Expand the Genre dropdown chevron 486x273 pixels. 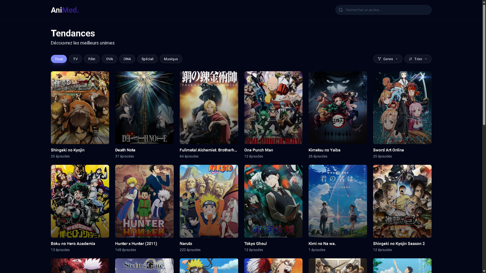point(397,59)
